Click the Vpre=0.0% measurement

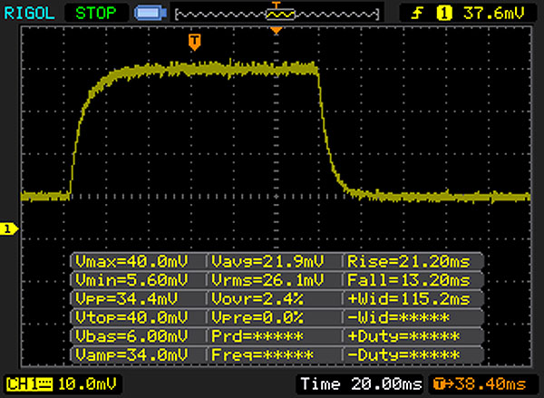point(257,317)
